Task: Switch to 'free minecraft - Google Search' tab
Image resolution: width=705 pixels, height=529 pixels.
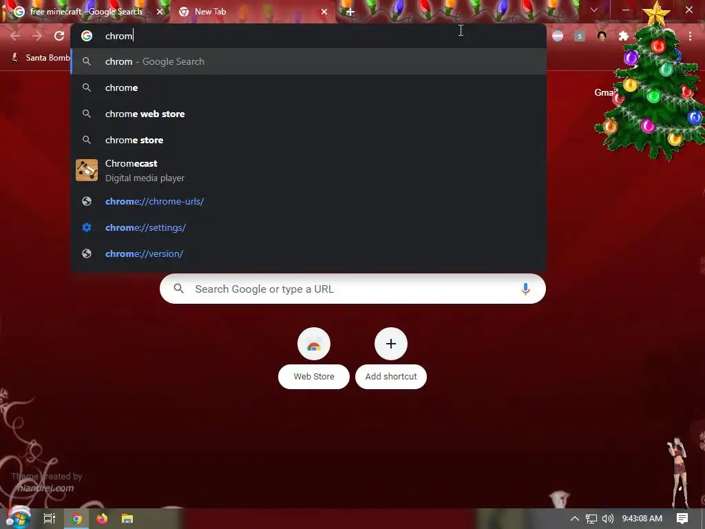Action: coord(85,12)
